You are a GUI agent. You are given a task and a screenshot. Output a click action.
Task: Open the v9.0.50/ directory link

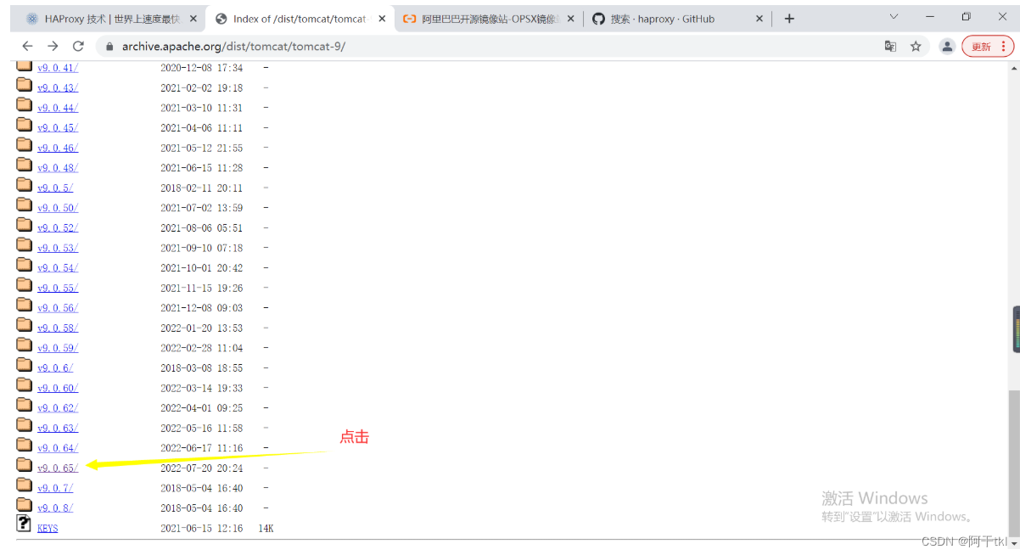(x=58, y=208)
